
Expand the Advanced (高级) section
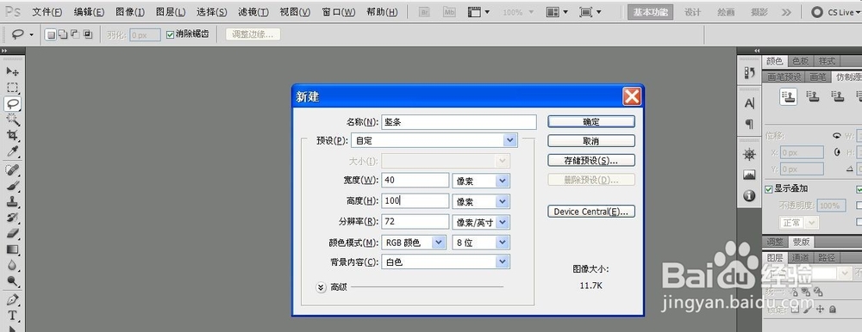pyautogui.click(x=322, y=287)
